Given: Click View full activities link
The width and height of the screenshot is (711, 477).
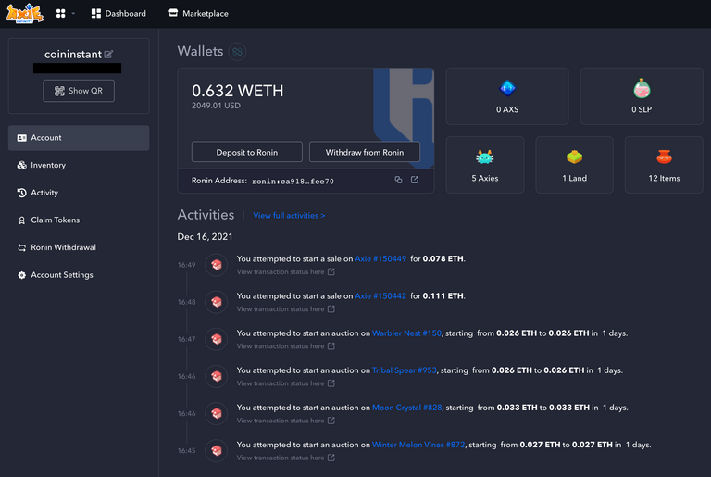Looking at the screenshot, I should point(289,216).
